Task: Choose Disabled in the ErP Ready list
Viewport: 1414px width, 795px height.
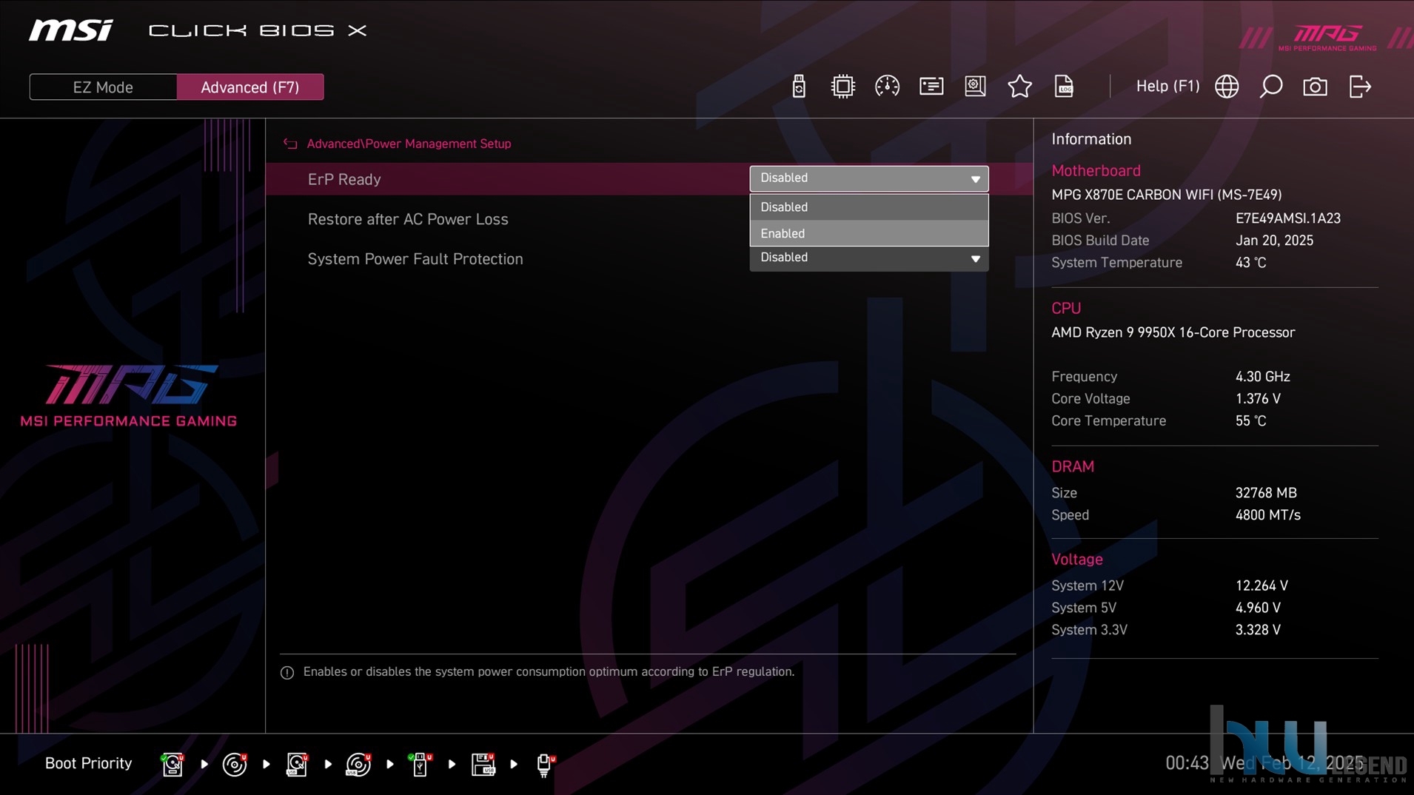Action: coord(868,207)
